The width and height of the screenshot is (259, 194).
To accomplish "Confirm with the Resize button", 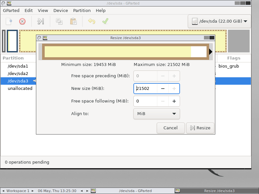I will click(200, 128).
